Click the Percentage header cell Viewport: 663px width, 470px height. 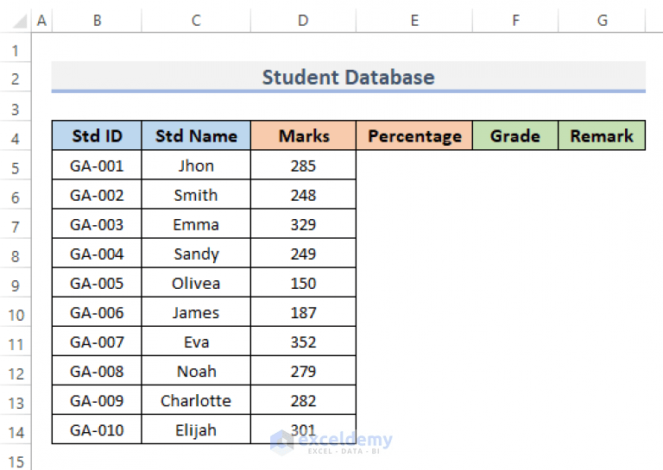(414, 135)
